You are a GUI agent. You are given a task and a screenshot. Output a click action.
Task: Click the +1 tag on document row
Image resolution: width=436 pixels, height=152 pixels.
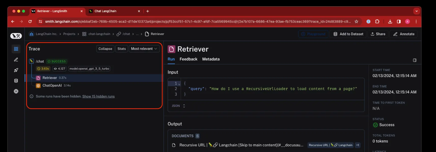point(358,145)
